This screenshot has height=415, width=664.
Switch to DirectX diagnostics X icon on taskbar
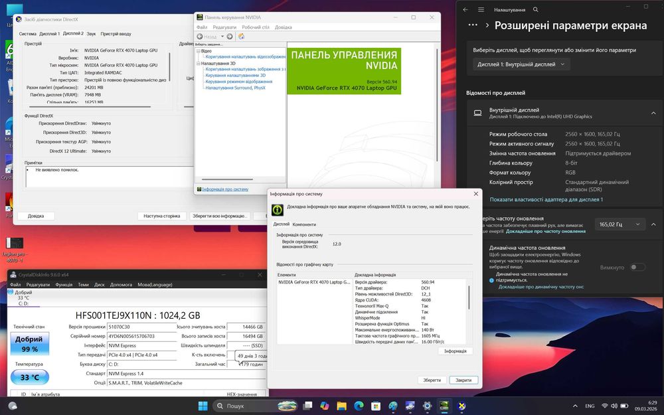click(x=461, y=406)
